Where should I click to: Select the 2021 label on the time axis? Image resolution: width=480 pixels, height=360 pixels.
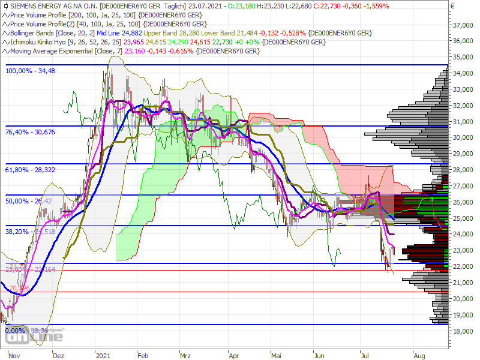coord(103,355)
